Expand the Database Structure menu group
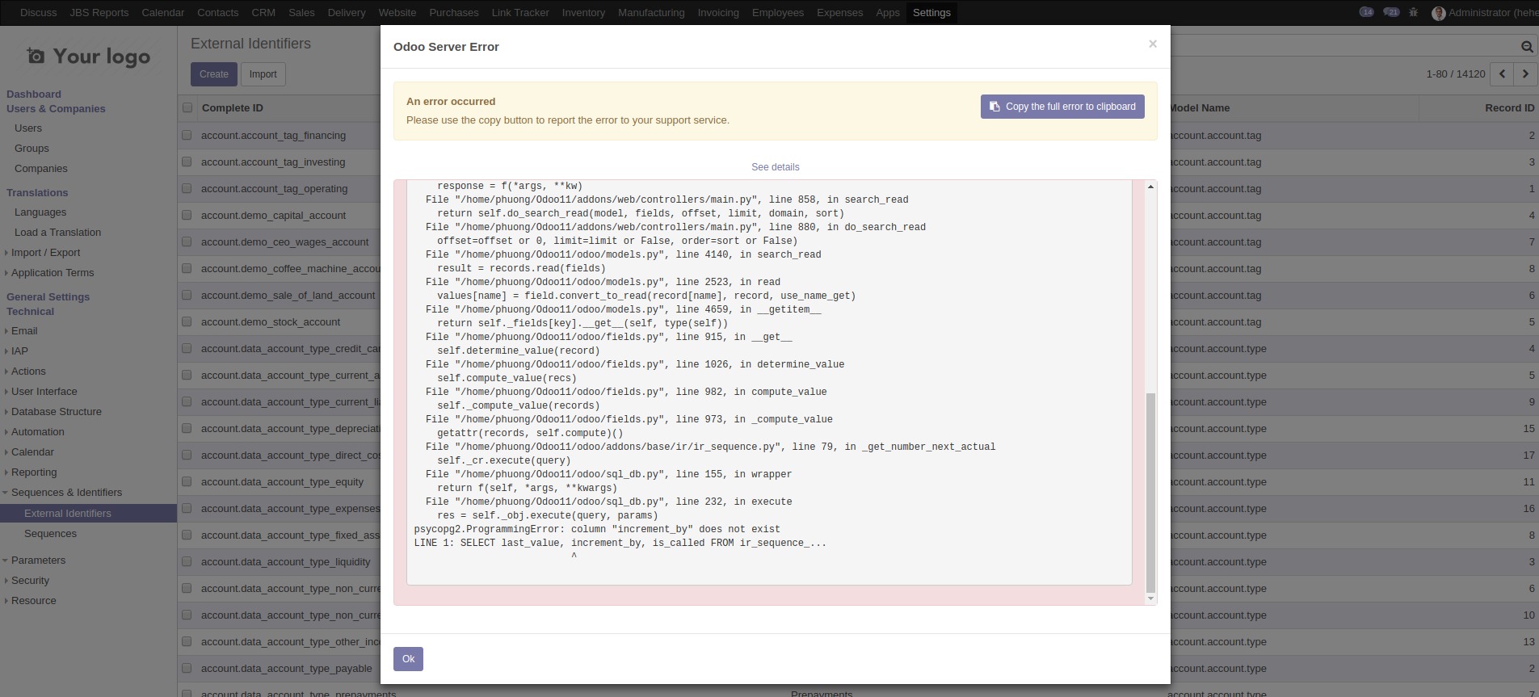Image resolution: width=1539 pixels, height=697 pixels. pos(56,411)
